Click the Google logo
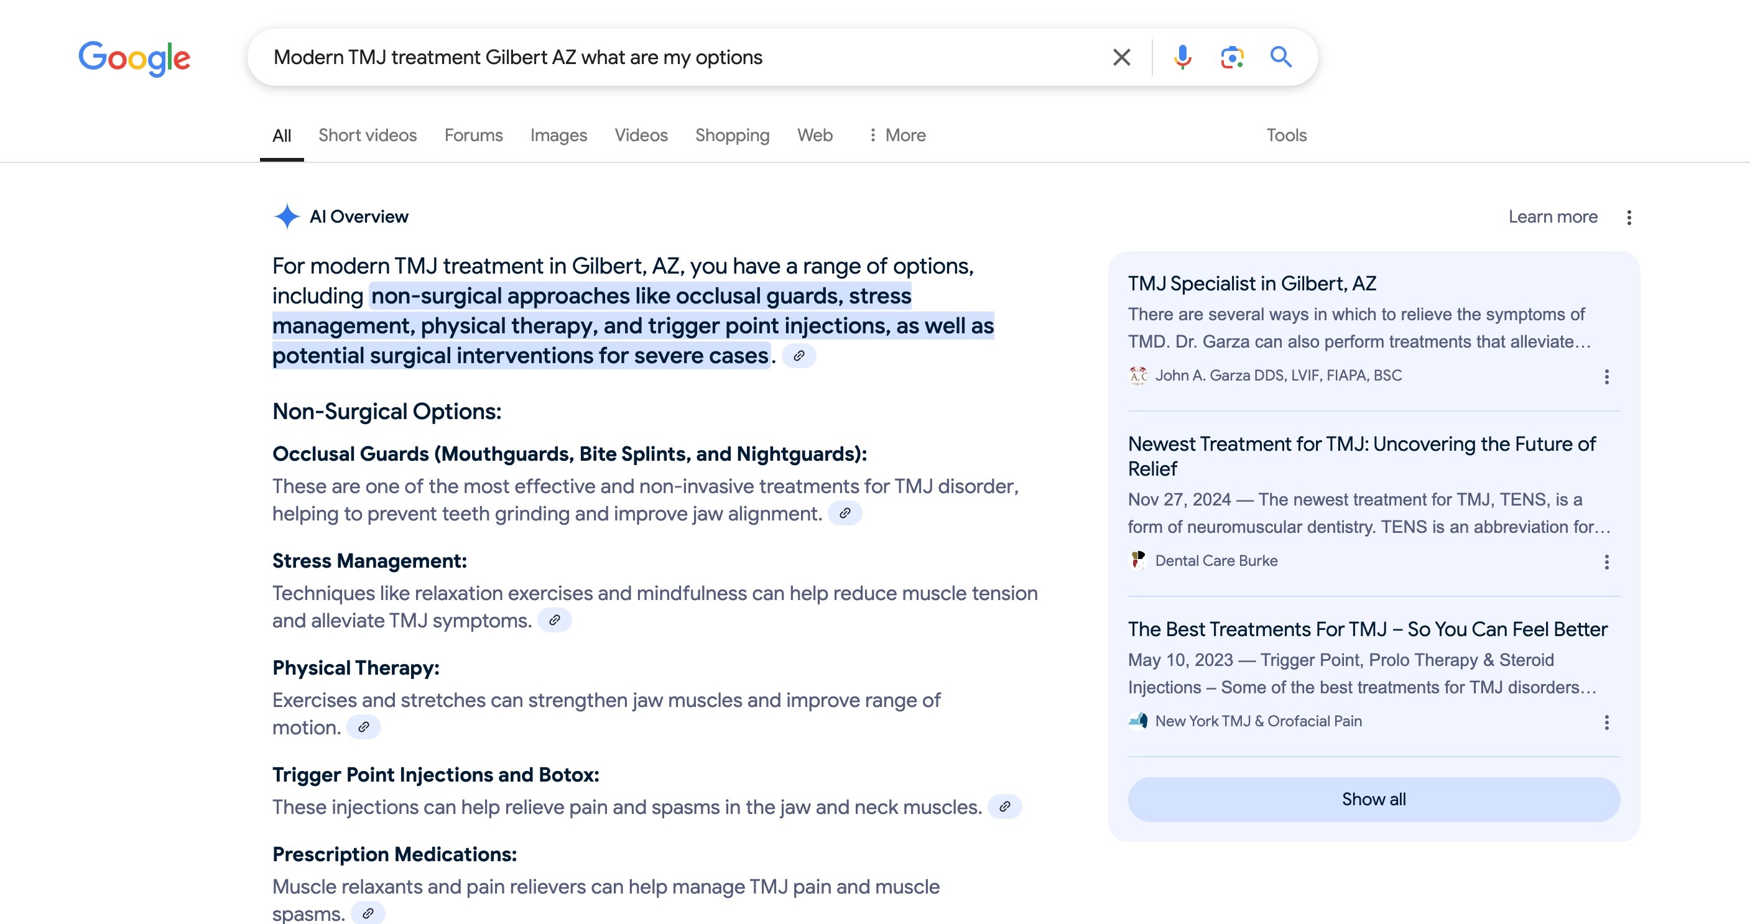The width and height of the screenshot is (1750, 924). (134, 58)
